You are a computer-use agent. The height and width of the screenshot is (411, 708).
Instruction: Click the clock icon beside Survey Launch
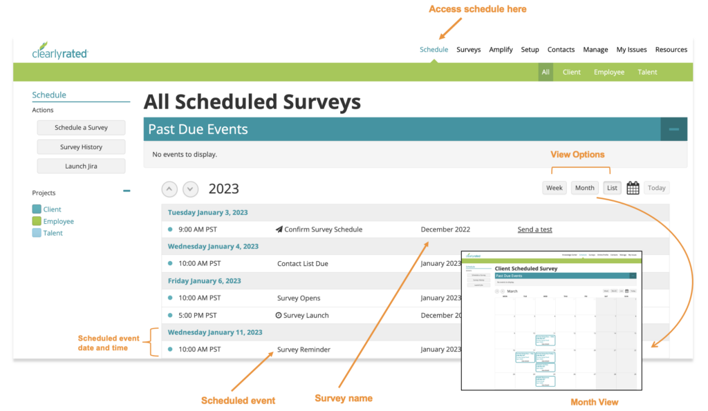[x=279, y=315]
